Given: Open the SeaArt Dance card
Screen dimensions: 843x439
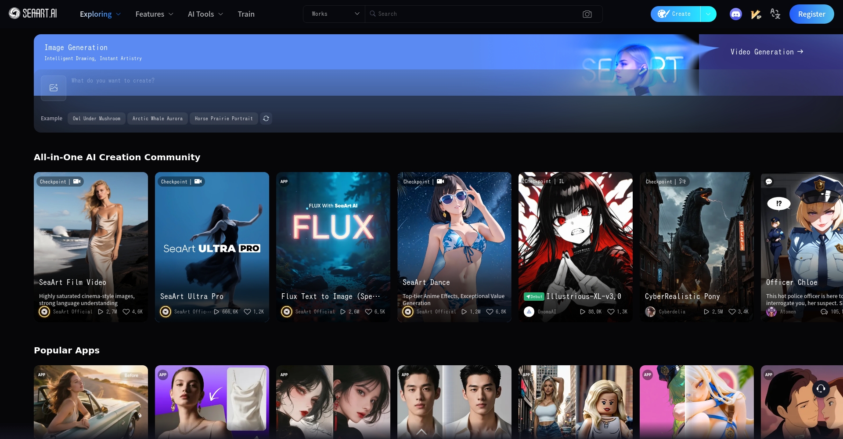Looking at the screenshot, I should pos(454,247).
